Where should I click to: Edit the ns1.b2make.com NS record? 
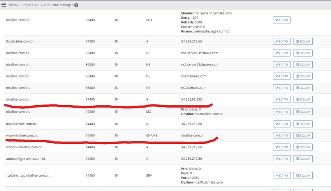pos(282,76)
